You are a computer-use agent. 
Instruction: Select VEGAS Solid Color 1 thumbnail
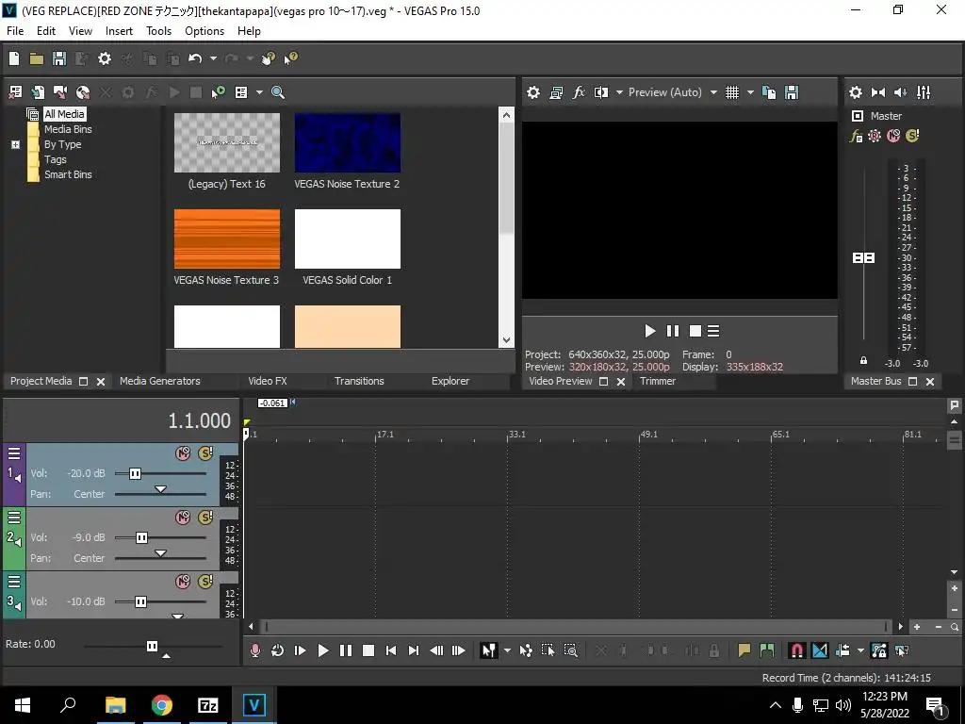coord(347,239)
